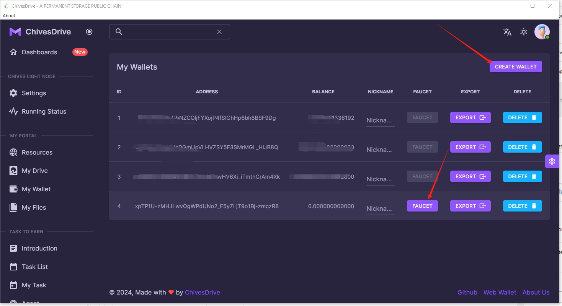Select My Wallet in the sidebar
The image size is (562, 306).
(x=36, y=189)
